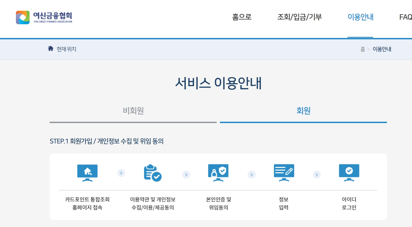Click the chevron before 아이디 로그인
Viewport: 412px width, 227px height.
pyautogui.click(x=316, y=174)
